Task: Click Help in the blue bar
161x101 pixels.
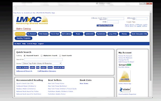Action: point(24,44)
